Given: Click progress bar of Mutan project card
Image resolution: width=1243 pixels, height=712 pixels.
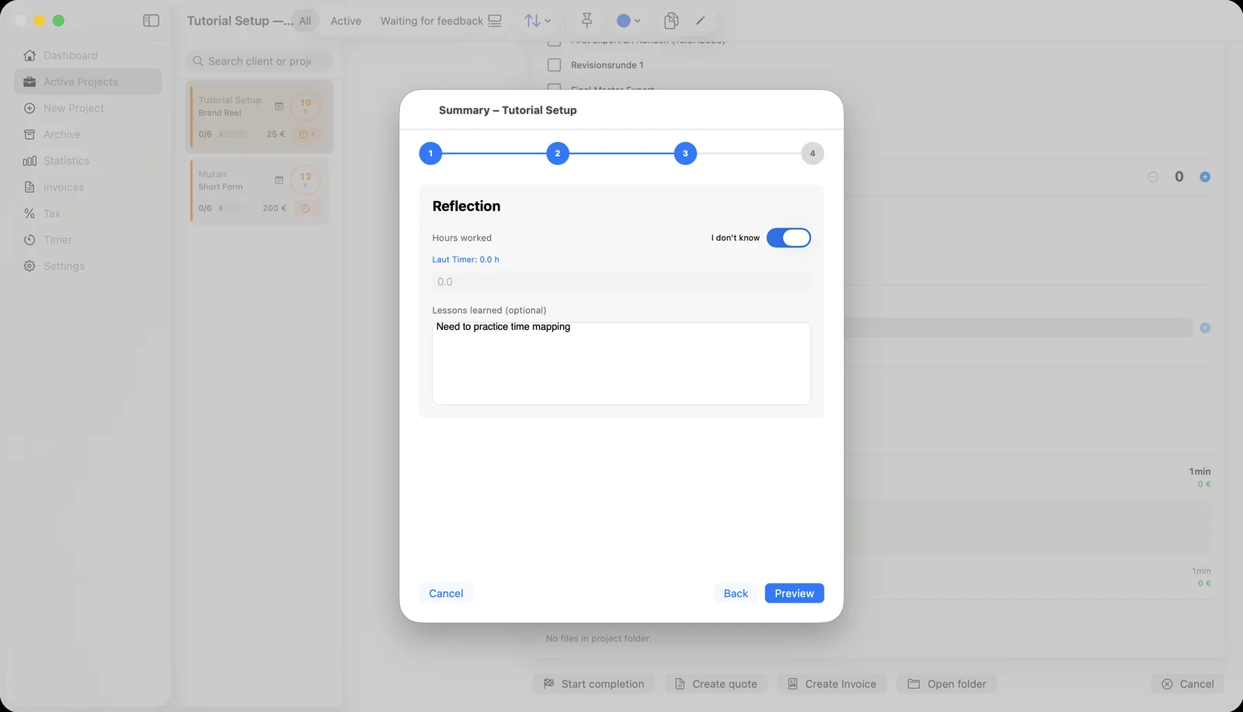Looking at the screenshot, I should pos(232,208).
